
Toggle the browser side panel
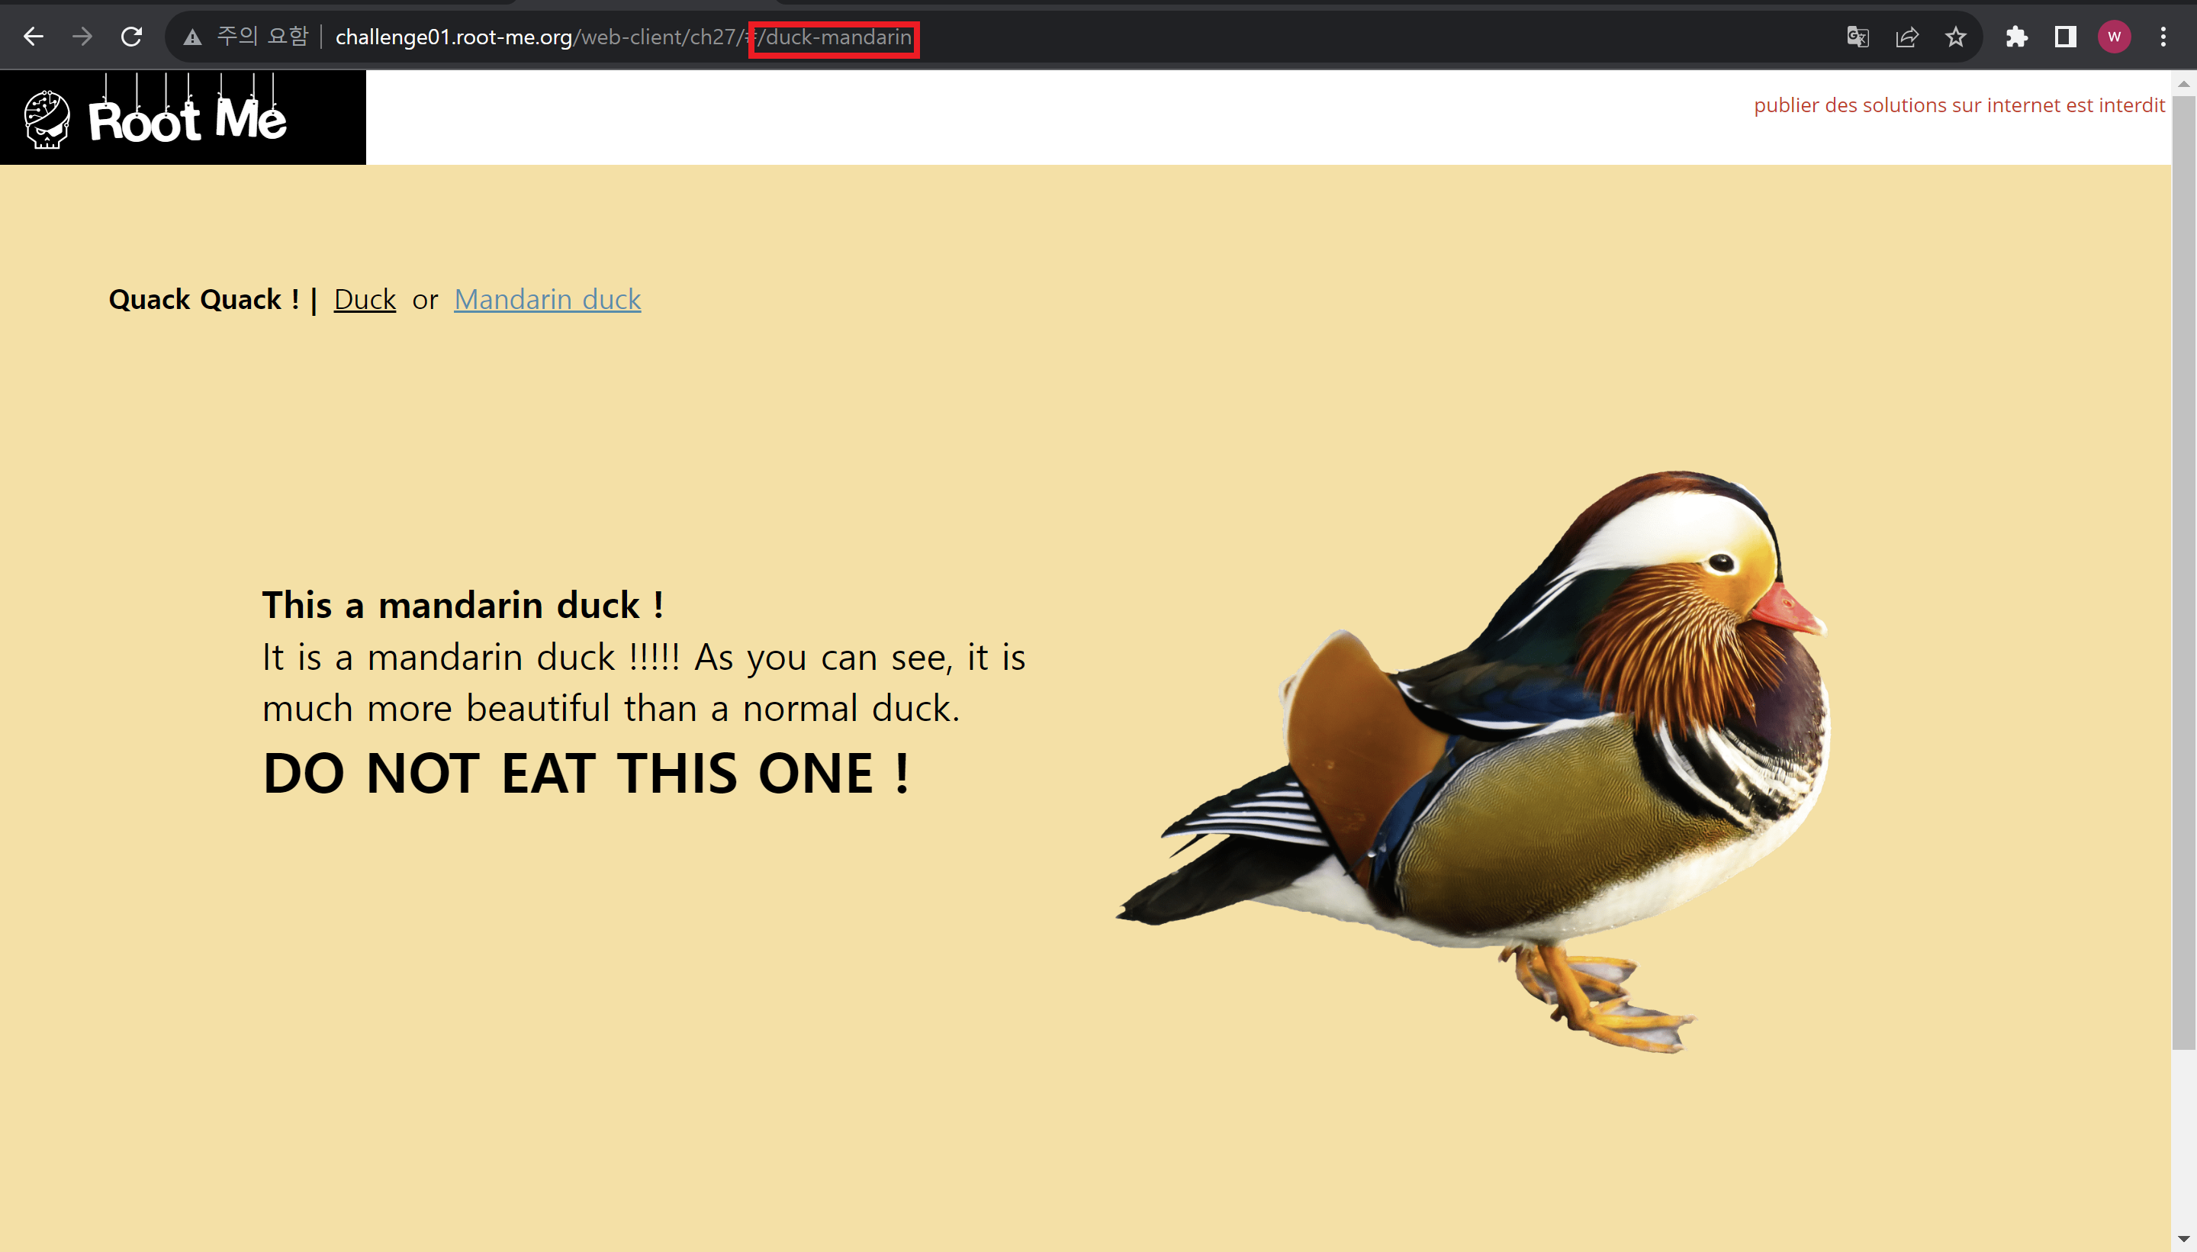[x=2066, y=37]
